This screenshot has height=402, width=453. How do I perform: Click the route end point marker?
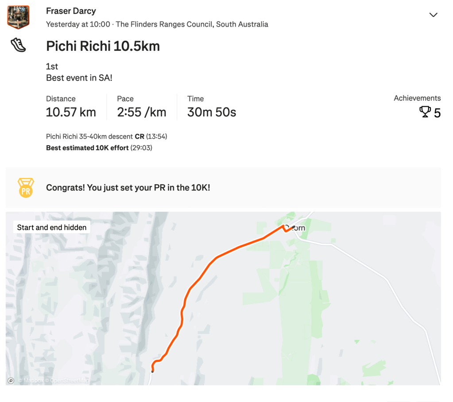click(x=293, y=228)
